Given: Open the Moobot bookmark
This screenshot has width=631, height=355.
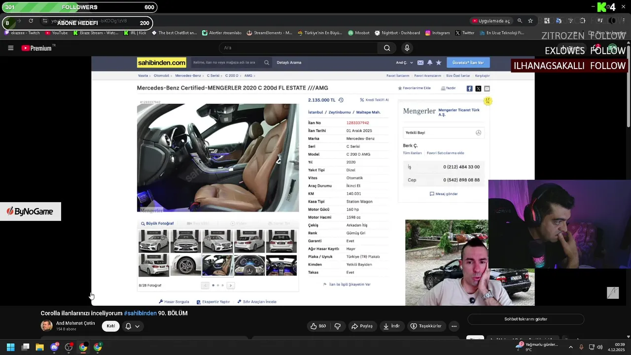Looking at the screenshot, I should point(358,33).
